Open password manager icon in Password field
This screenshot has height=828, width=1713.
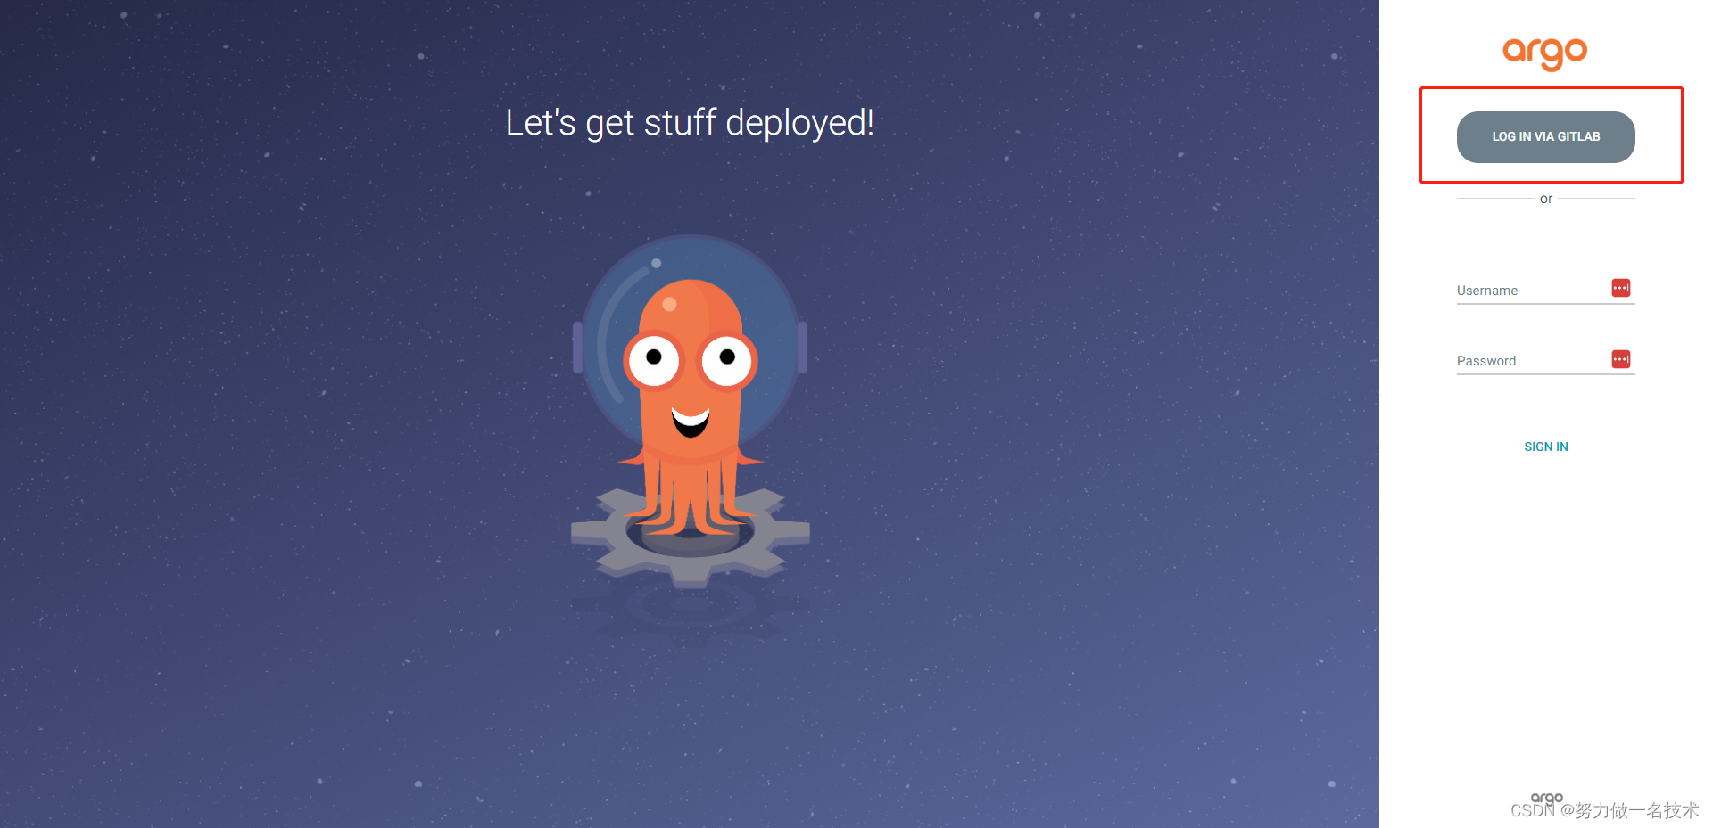click(1621, 359)
